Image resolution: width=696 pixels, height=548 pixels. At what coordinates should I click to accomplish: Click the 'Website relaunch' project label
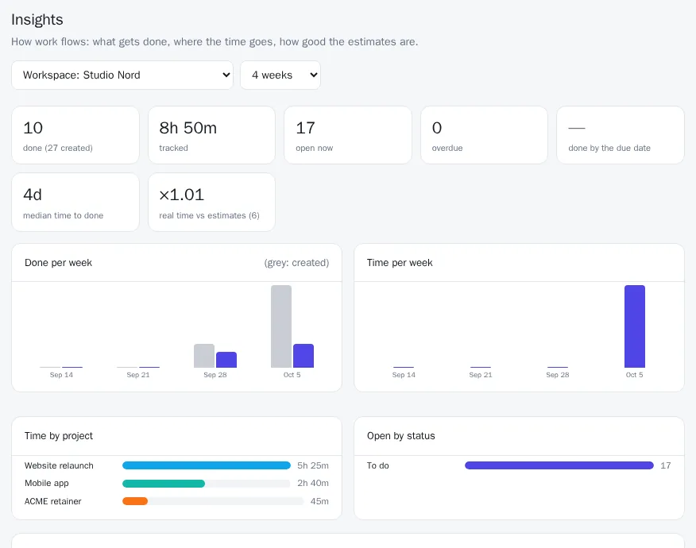point(59,465)
